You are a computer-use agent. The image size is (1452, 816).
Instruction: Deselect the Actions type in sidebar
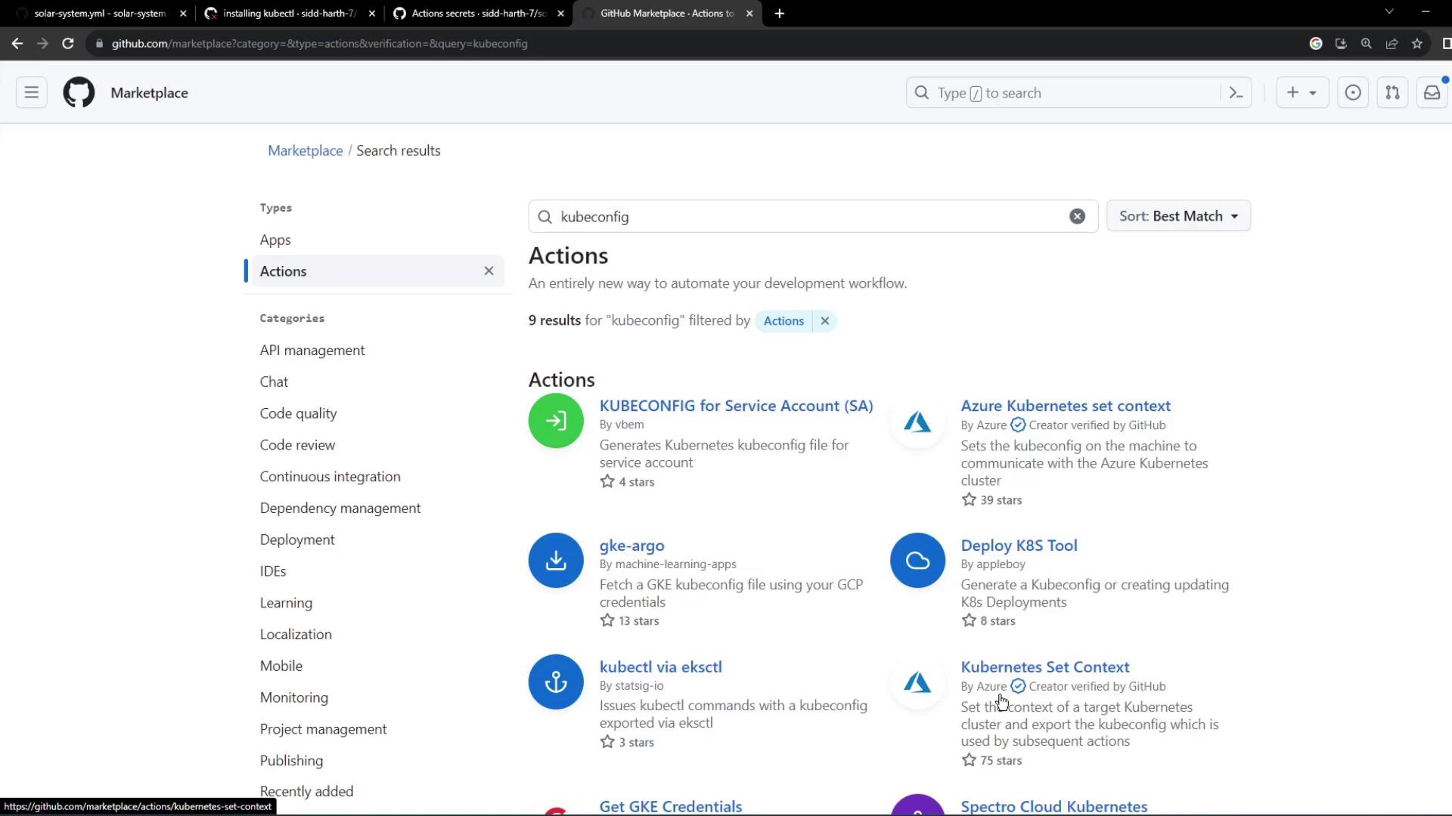tap(489, 271)
